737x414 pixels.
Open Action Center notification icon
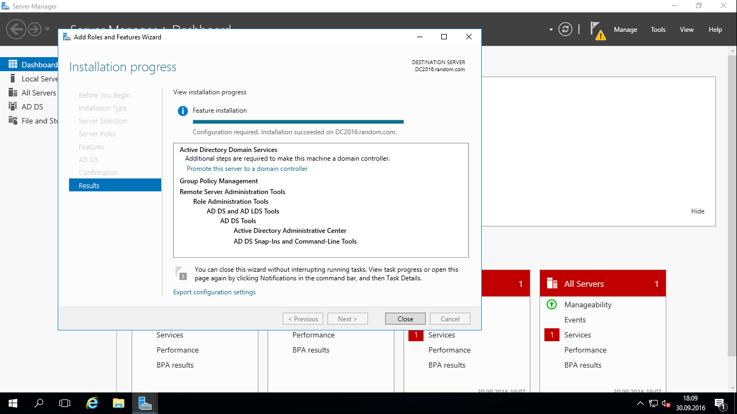click(x=720, y=403)
